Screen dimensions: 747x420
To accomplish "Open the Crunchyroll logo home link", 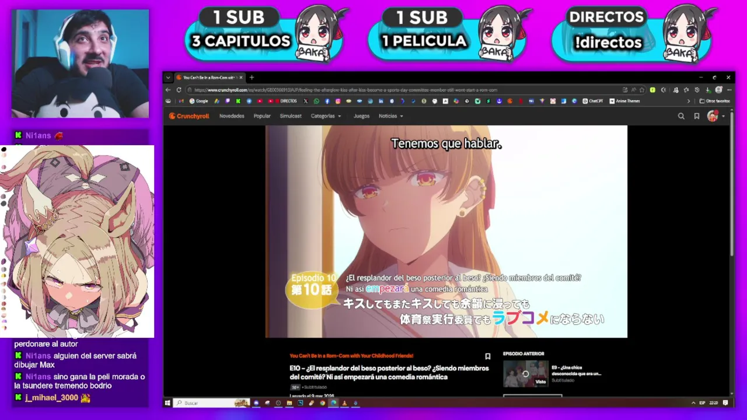I will click(189, 116).
